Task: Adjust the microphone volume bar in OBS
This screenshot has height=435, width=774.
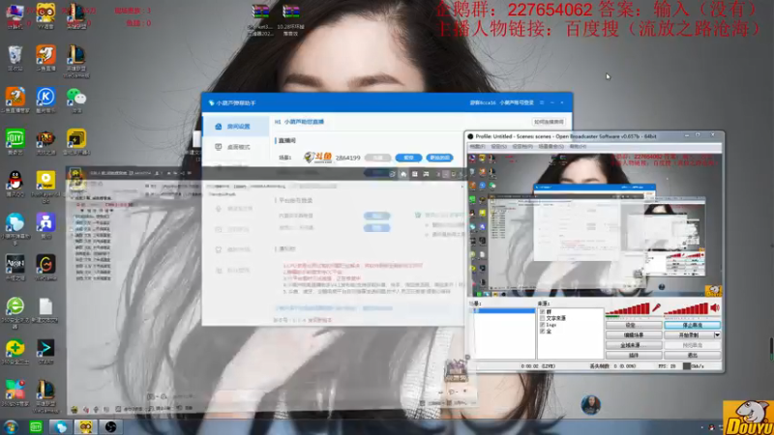Action: [x=627, y=308]
